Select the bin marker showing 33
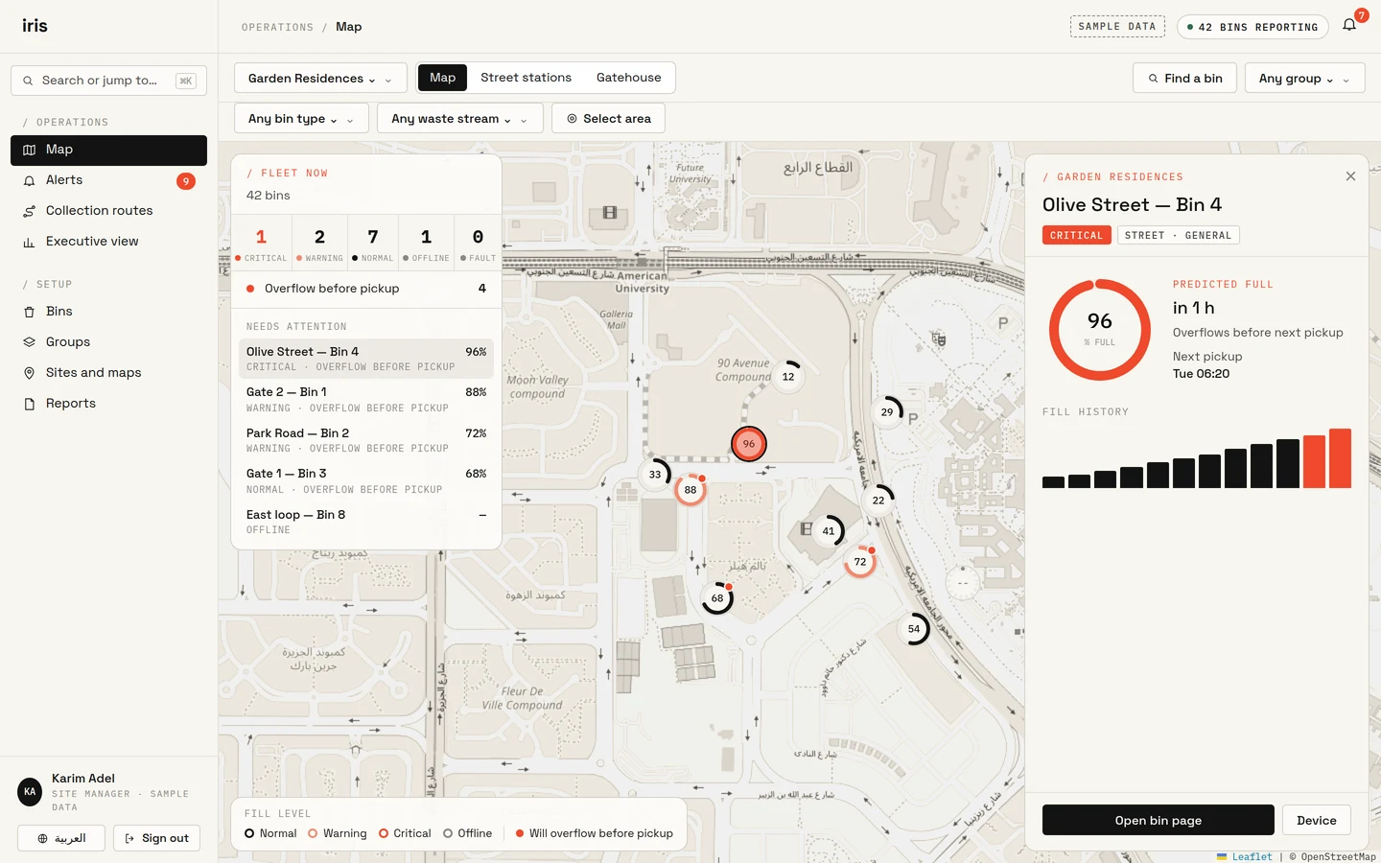Screen dimensions: 1381x863 tap(655, 475)
